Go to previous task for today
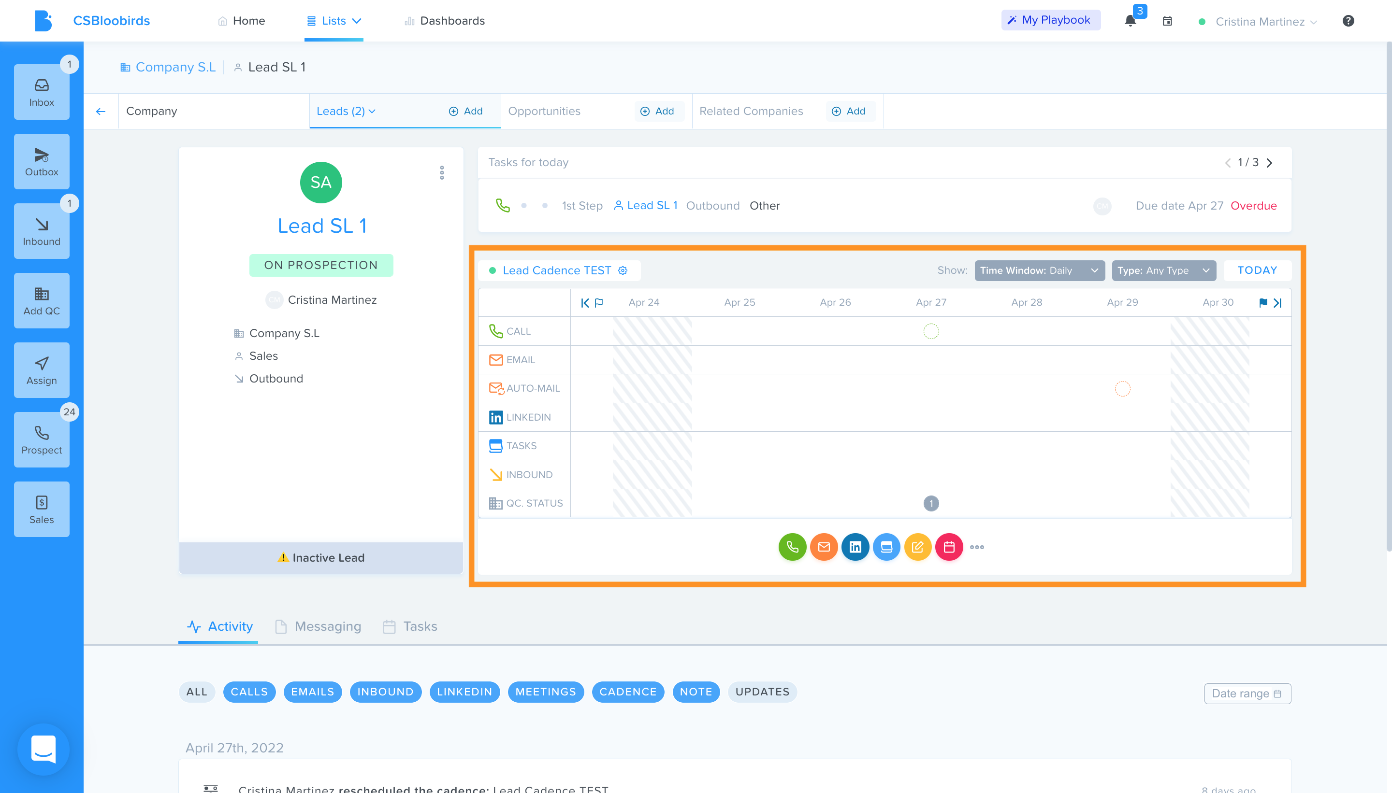Image resolution: width=1392 pixels, height=793 pixels. pyautogui.click(x=1228, y=163)
